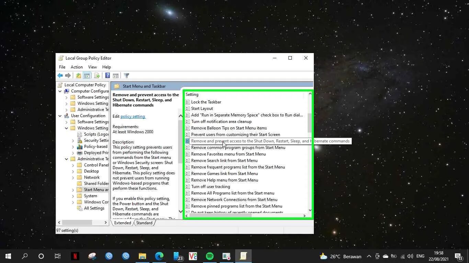Select Remove Balloon Tips on Start Menu items
The image size is (469, 263).
[x=229, y=128]
